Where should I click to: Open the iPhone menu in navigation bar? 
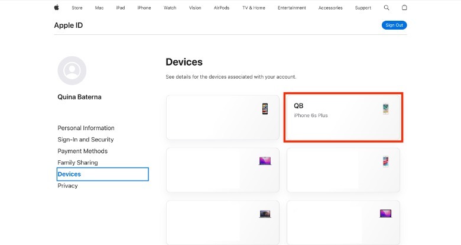click(x=144, y=8)
